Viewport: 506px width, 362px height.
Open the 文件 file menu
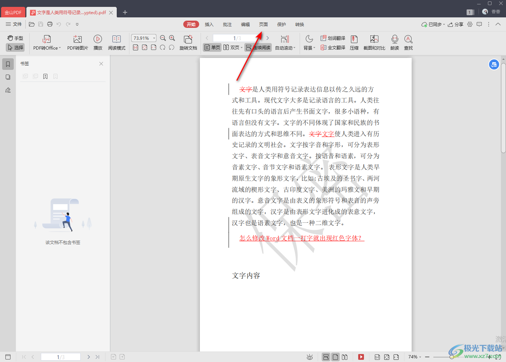point(14,24)
